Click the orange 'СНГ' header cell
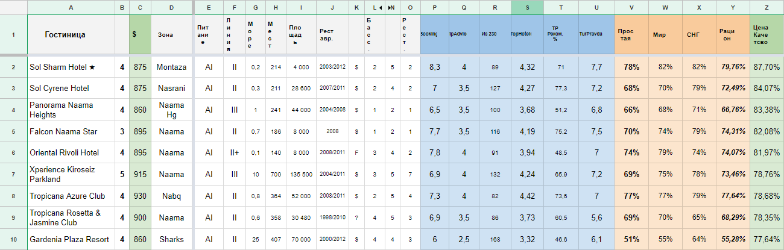This screenshot has height=250, width=784. tap(699, 34)
